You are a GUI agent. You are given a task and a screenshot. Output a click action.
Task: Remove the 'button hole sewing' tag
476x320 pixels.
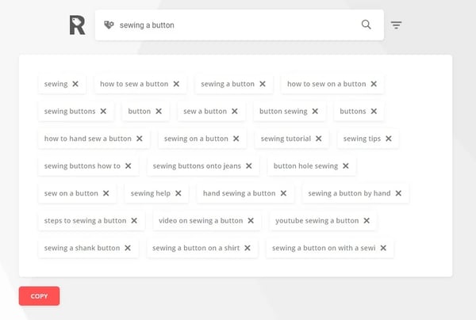[x=346, y=166]
